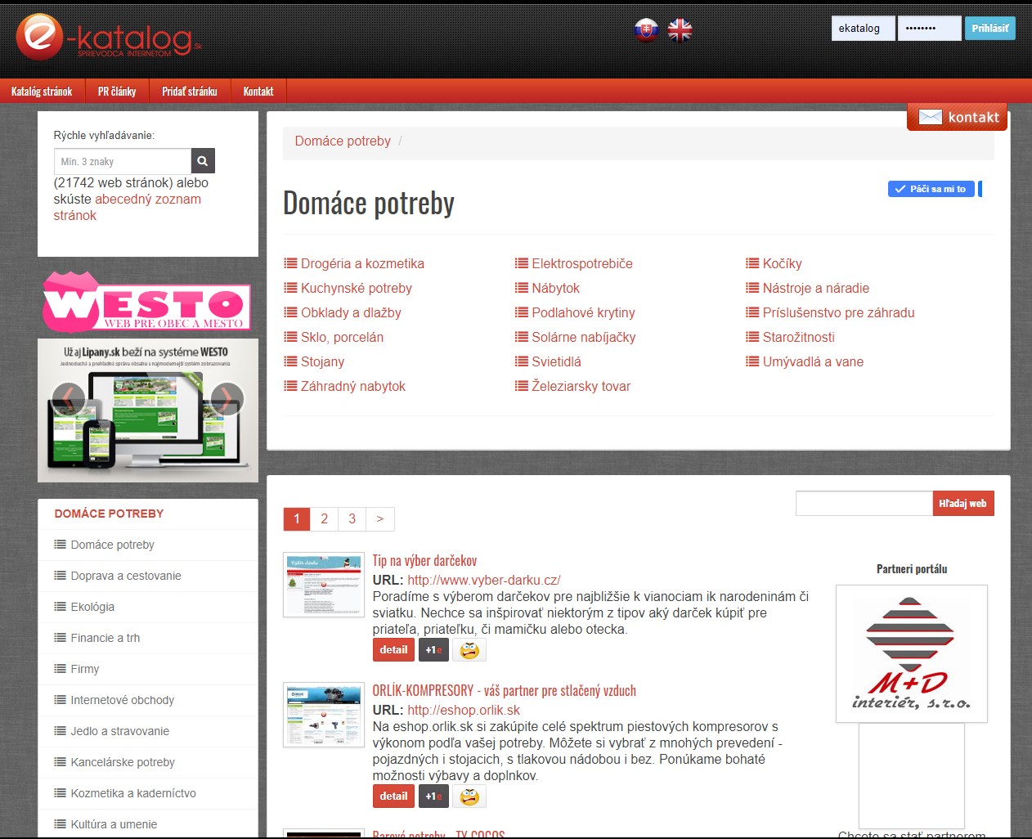The width and height of the screenshot is (1032, 839).
Task: Go to results page 3
Action: pyautogui.click(x=352, y=519)
